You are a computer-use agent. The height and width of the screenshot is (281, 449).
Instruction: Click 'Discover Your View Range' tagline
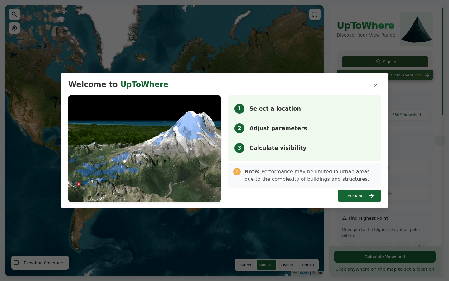[x=366, y=35]
